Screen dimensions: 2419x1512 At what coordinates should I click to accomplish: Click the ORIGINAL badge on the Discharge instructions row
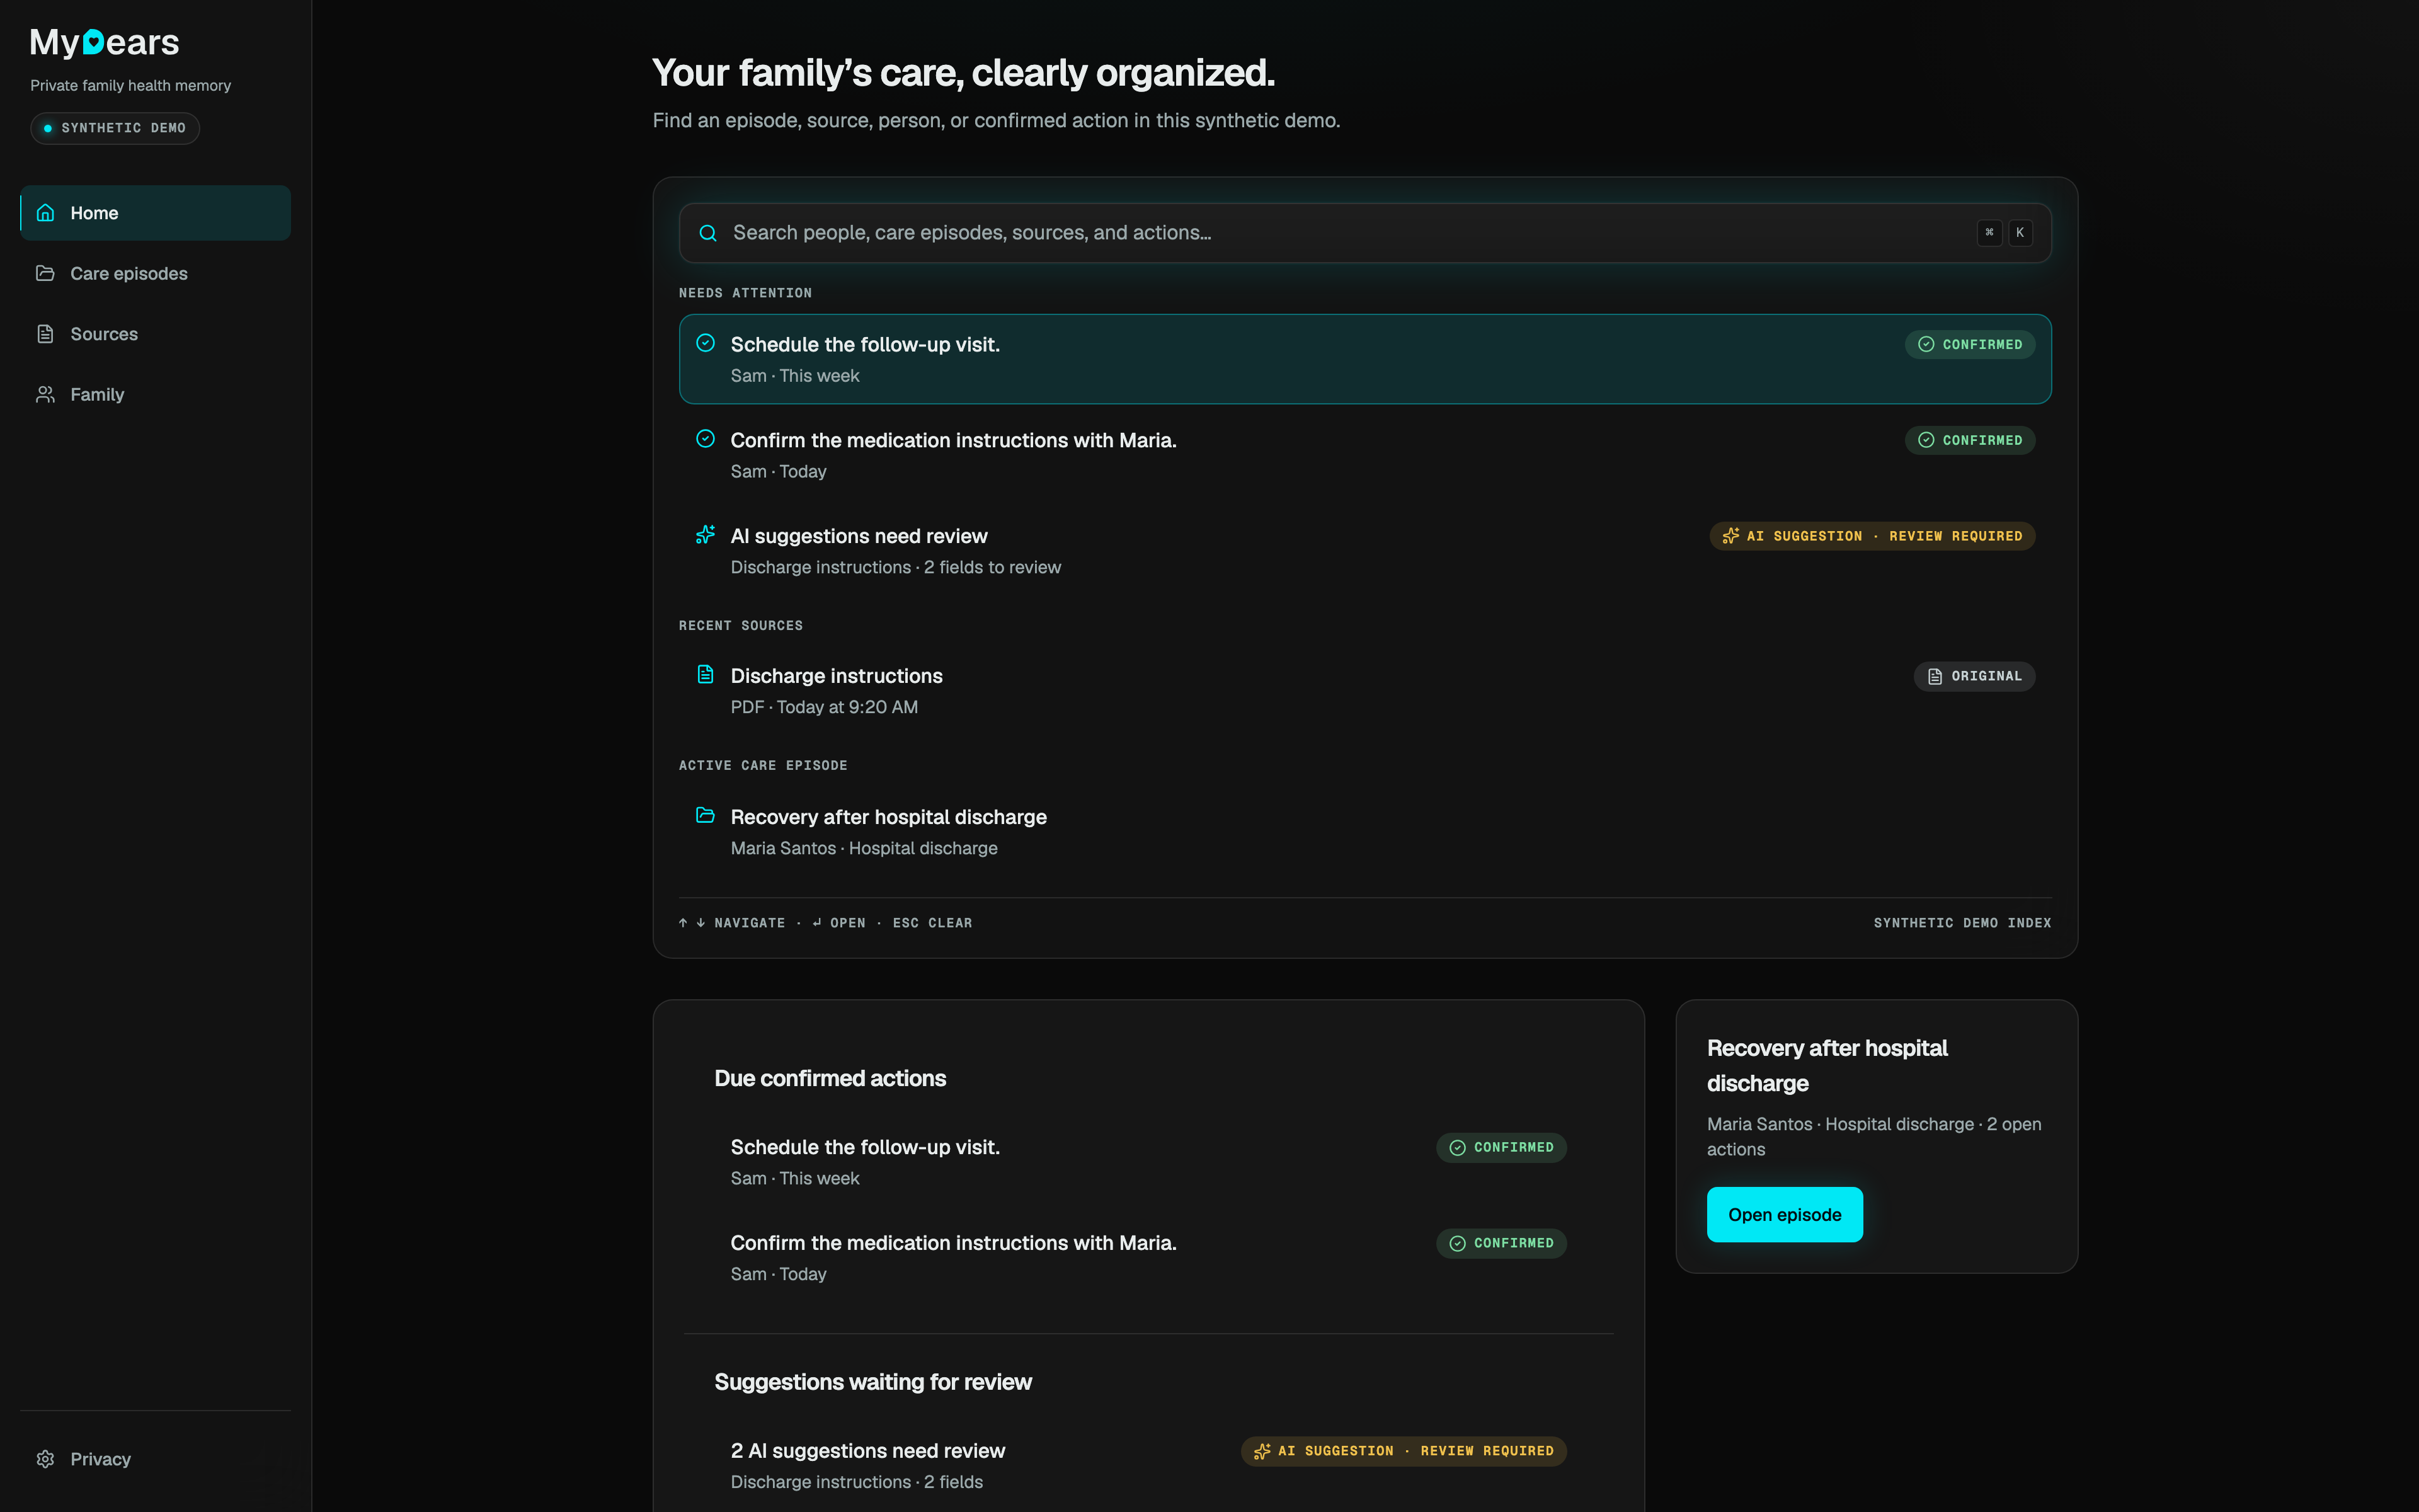[x=1974, y=676]
